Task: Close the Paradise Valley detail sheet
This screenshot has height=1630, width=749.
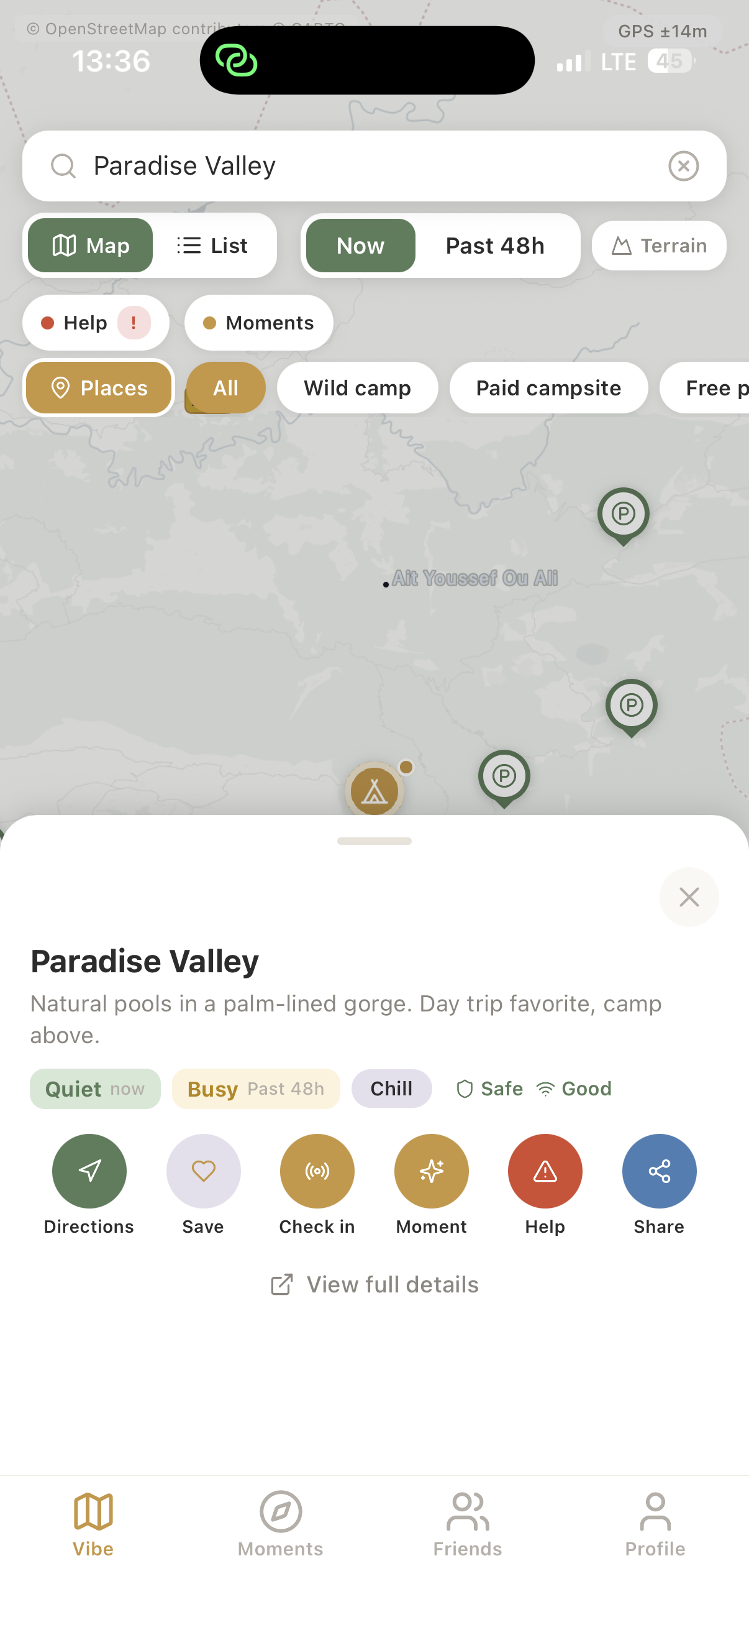Action: point(688,896)
